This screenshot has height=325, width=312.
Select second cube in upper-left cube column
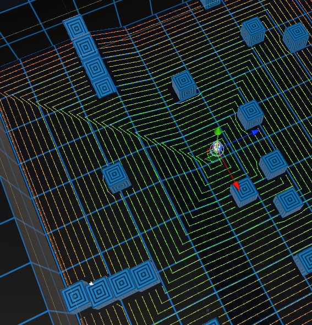85,46
